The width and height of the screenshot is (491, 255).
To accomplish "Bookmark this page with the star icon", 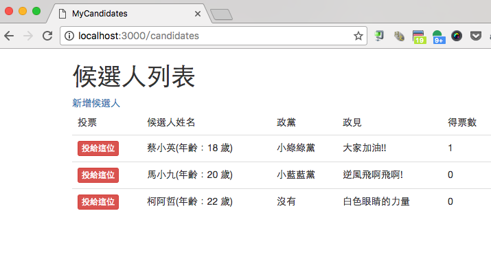I will [358, 36].
